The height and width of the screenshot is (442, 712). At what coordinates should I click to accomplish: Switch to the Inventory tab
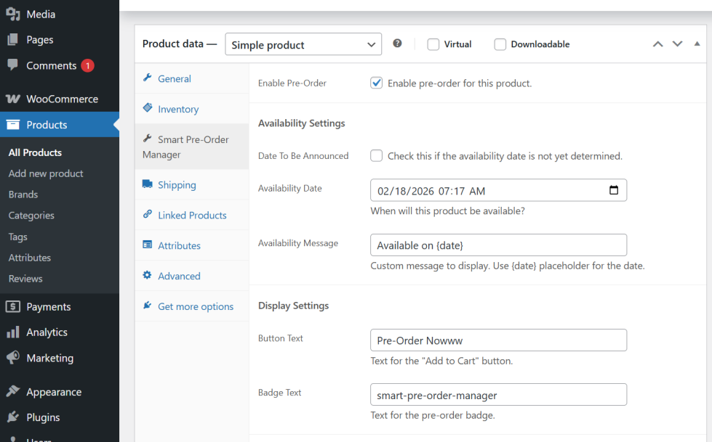pyautogui.click(x=178, y=109)
